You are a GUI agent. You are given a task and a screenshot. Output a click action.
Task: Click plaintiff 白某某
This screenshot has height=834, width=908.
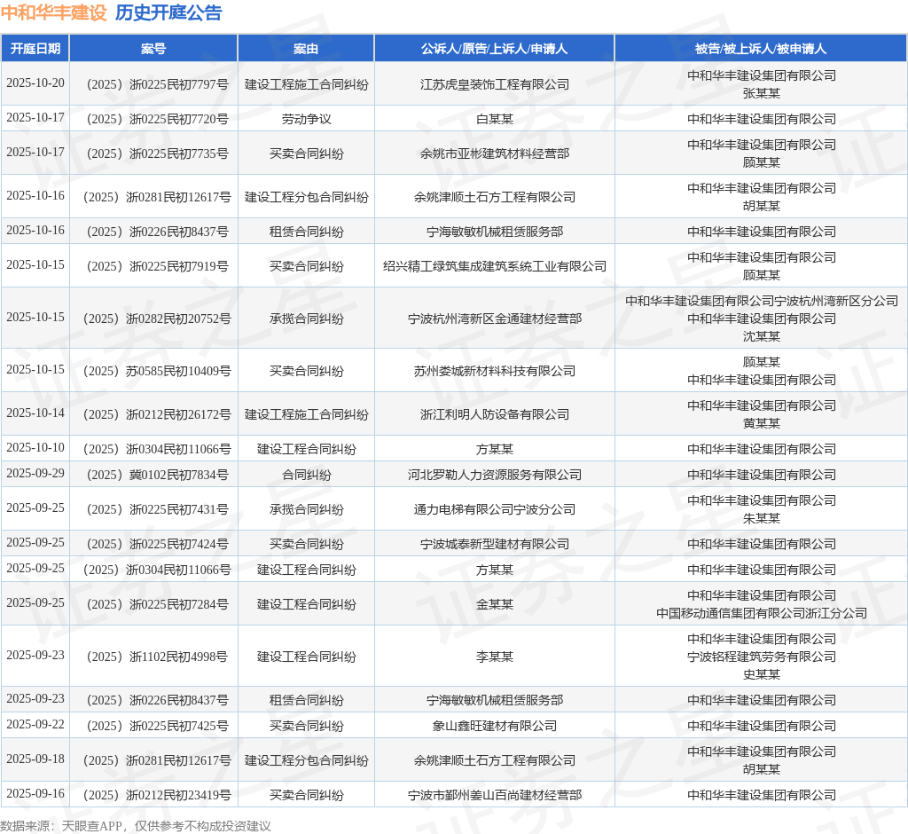tap(495, 120)
